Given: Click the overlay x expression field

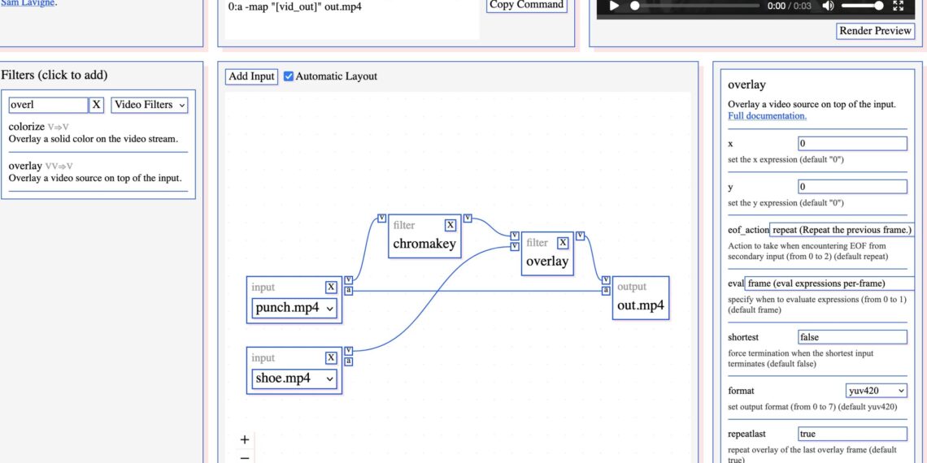Looking at the screenshot, I should [851, 144].
